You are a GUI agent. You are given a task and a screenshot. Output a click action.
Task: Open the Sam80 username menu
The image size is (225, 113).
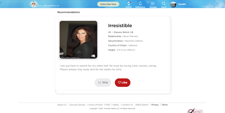[182, 4]
